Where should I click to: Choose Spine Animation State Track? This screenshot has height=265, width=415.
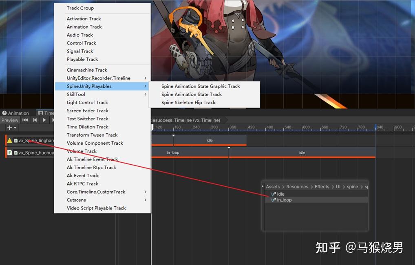(204, 94)
